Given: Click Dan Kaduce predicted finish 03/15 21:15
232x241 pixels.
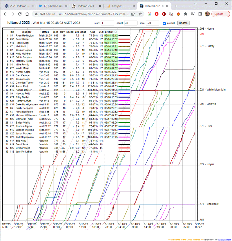Looking at the screenshot, I should [111, 75].
